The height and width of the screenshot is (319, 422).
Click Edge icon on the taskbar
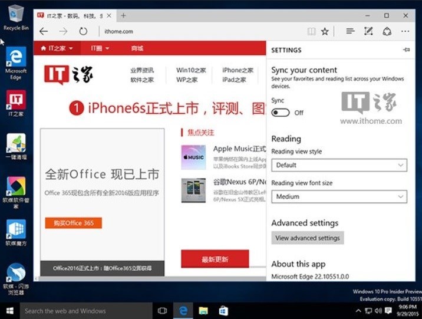pos(183,311)
